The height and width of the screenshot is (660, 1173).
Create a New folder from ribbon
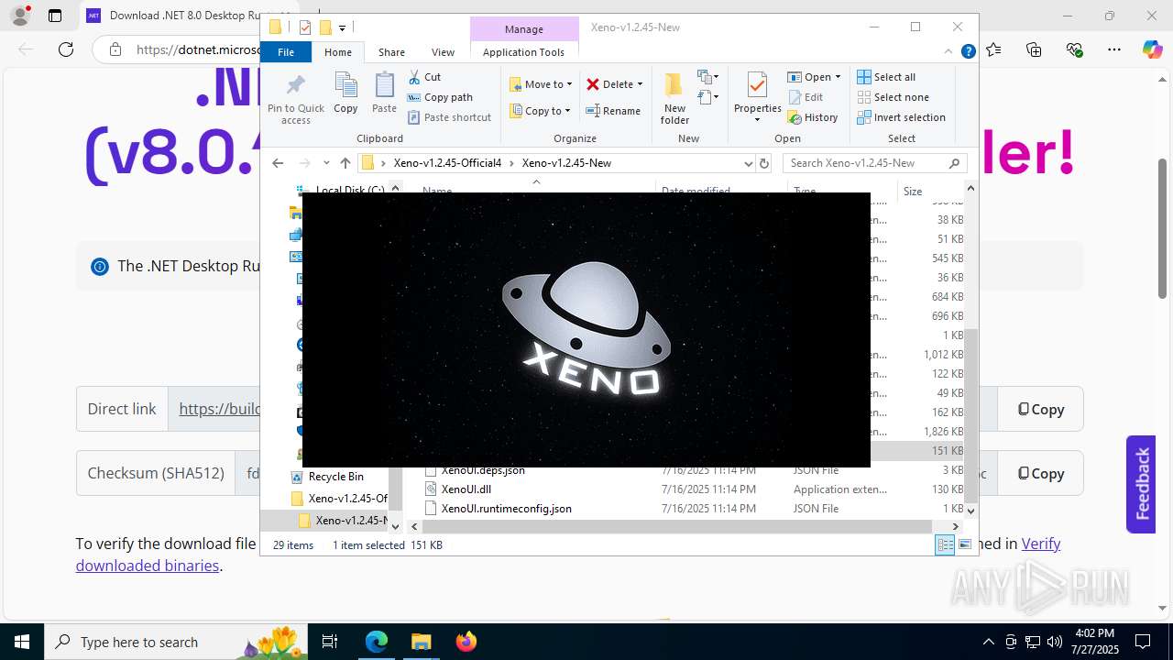[674, 98]
